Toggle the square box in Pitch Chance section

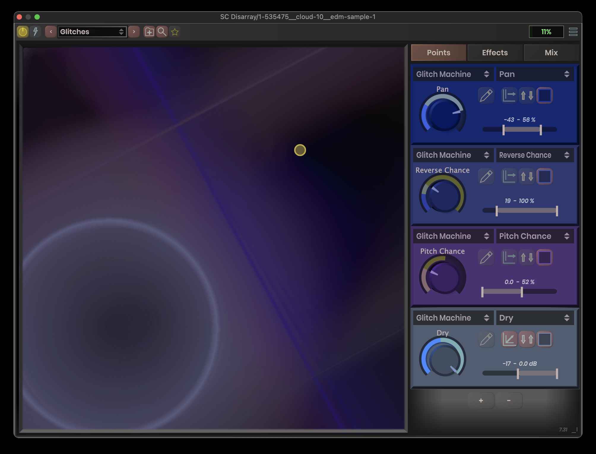(x=545, y=258)
